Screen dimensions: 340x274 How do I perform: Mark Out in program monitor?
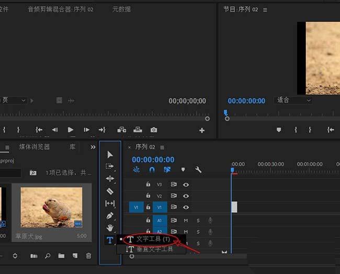tap(310, 130)
